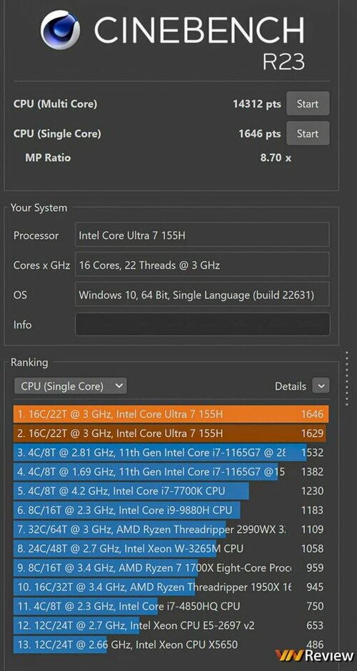Select the Processor field Intel Core Ultra 7 155H
This screenshot has height=671, width=357.
(x=202, y=235)
